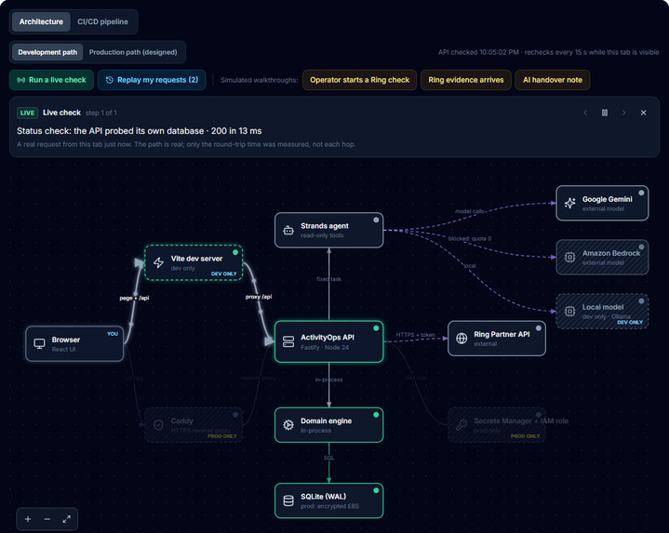The image size is (669, 533).
Task: Click the 'blocked: quota 0' edge label
Action: click(469, 238)
